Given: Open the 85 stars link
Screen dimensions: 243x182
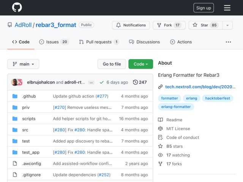Looking at the screenshot, I should pos(175,146).
